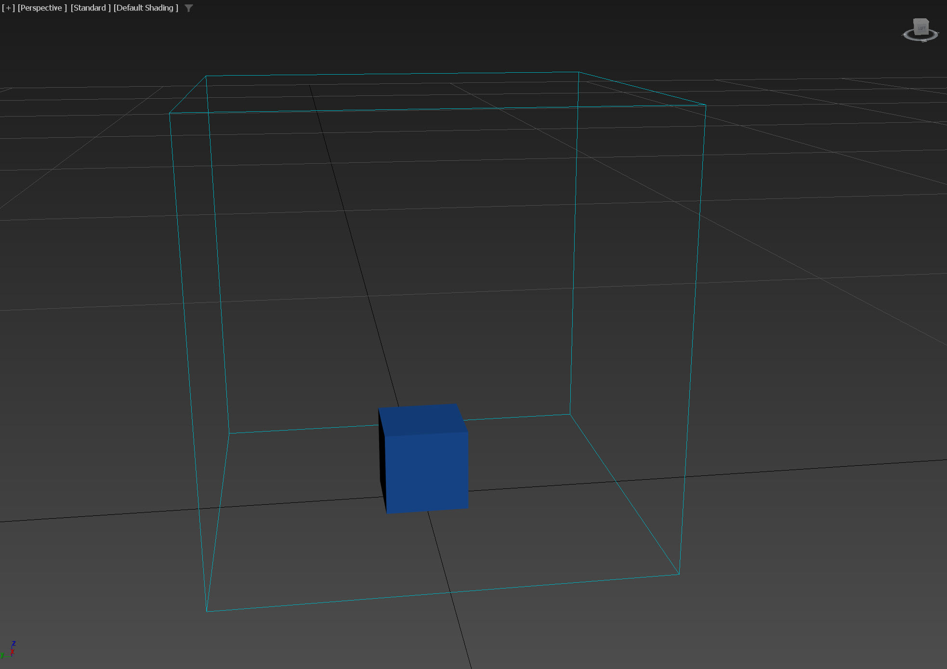The width and height of the screenshot is (947, 669).
Task: Click the wireframe box's top front edge
Action: pyautogui.click(x=434, y=109)
